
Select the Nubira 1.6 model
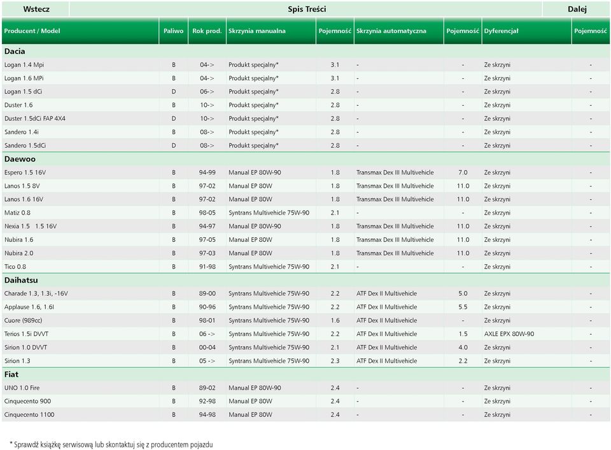18,239
